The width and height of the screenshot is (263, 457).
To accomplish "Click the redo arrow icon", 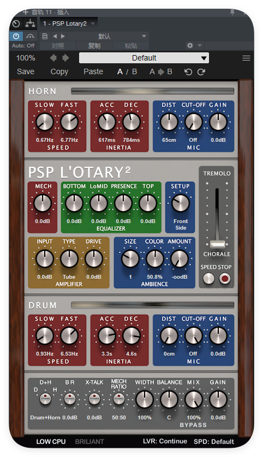I will pyautogui.click(x=201, y=71).
